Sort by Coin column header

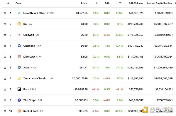coord(18,3)
